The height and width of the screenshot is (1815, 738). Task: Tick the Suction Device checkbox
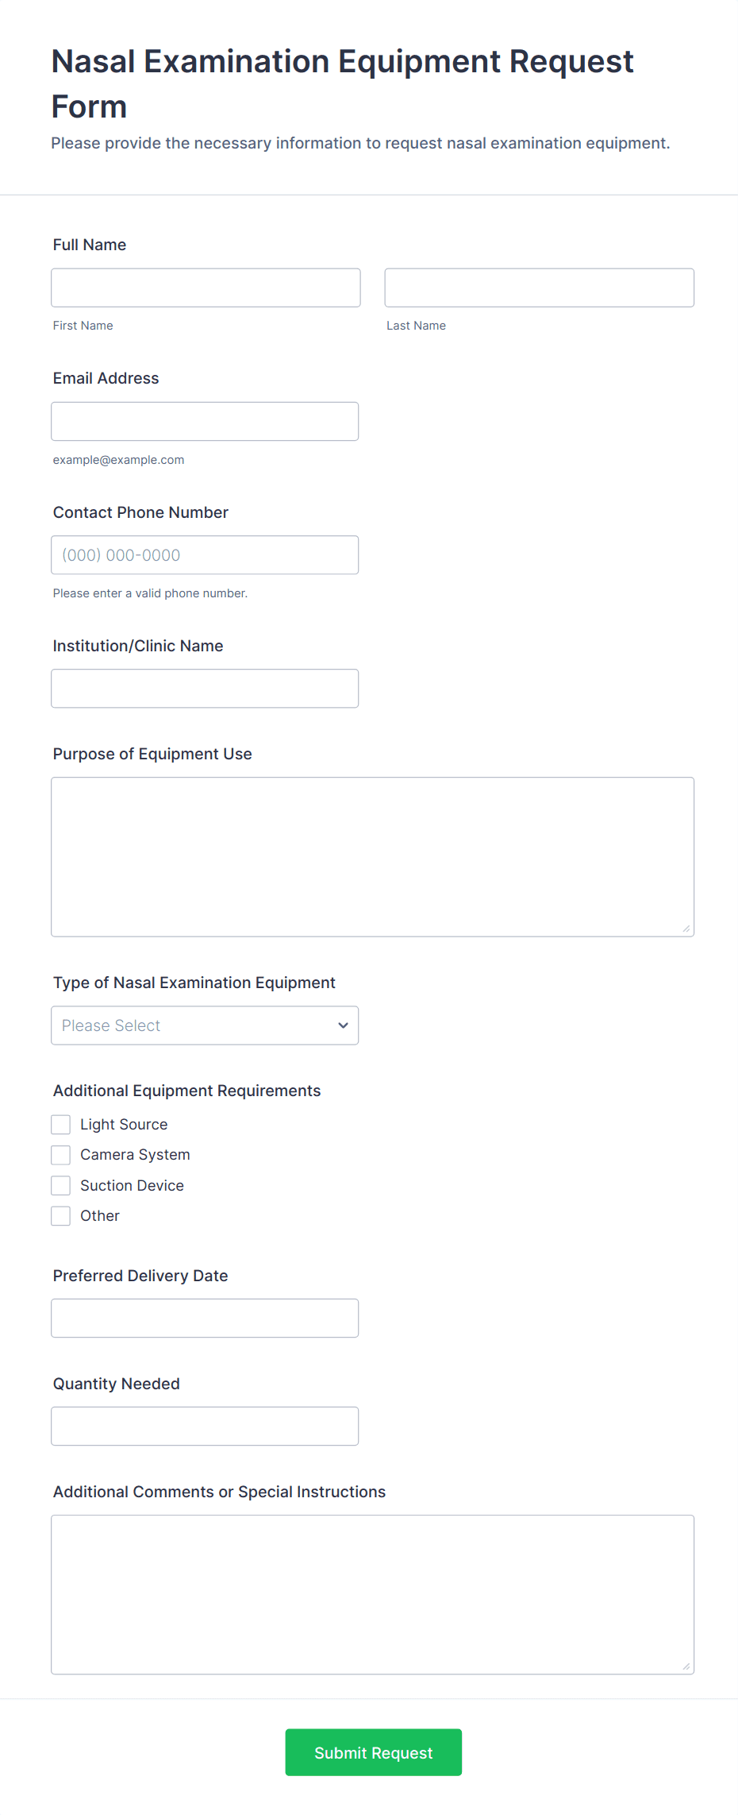61,1186
